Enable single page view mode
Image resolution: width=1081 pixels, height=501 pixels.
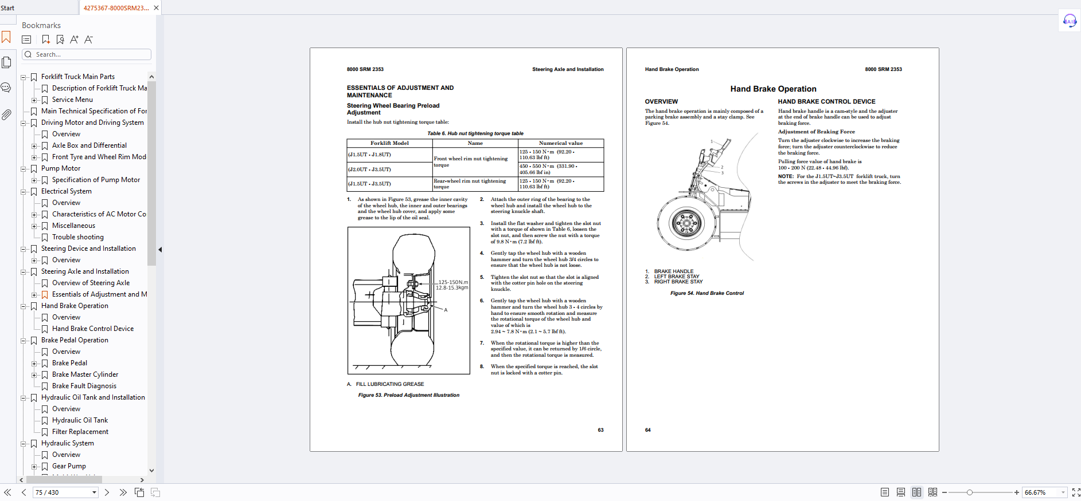click(885, 492)
